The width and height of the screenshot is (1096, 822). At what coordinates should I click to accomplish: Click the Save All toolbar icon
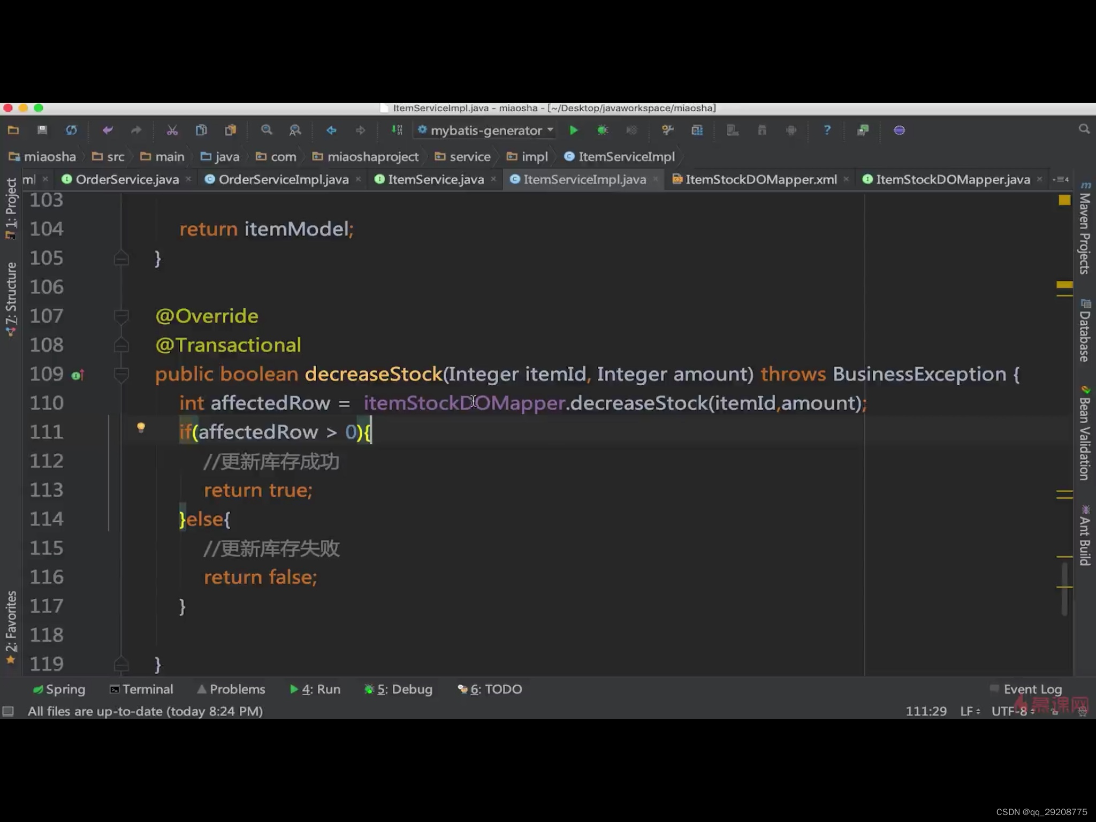tap(42, 130)
